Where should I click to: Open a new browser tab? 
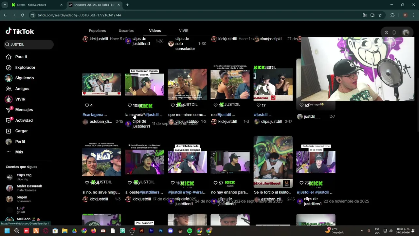127,5
